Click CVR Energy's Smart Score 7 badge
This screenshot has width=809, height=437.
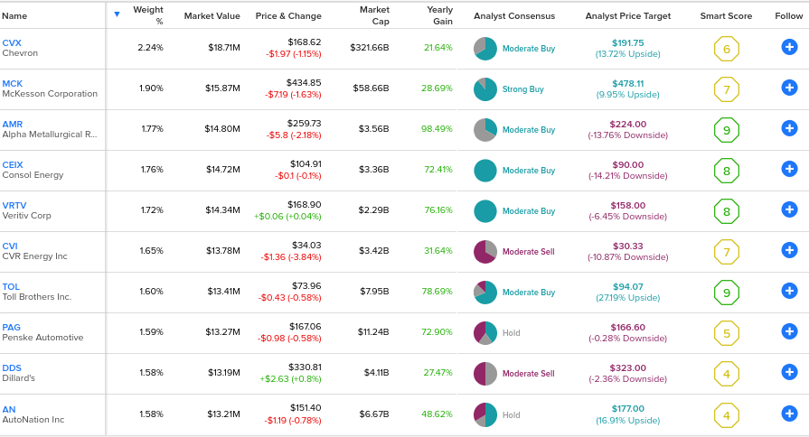727,253
